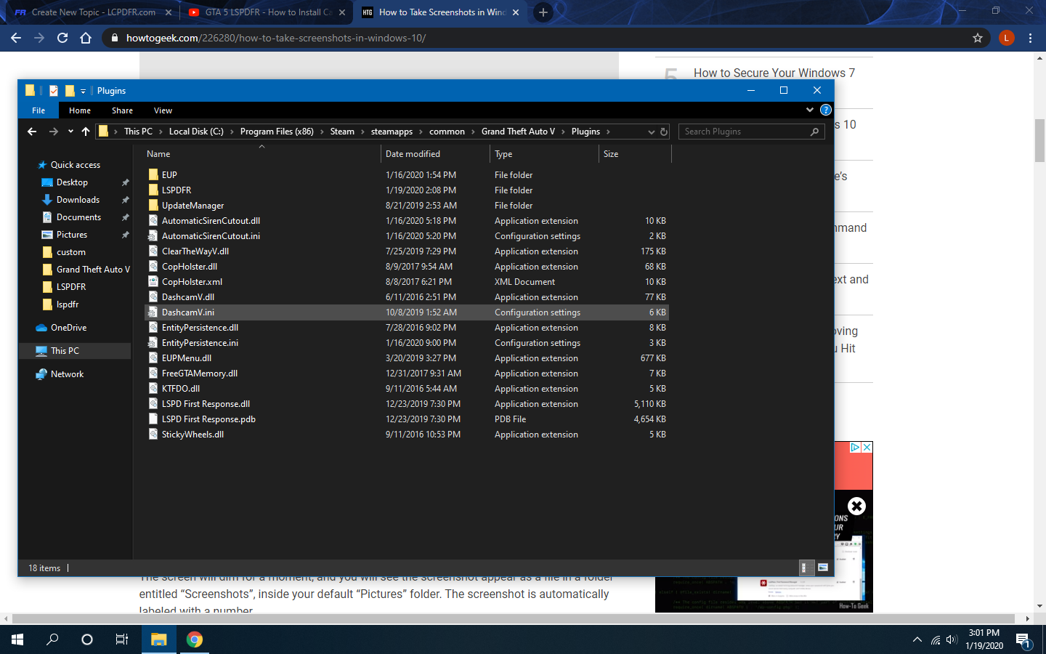Click the Search Plugins field
Viewport: 1046px width, 654px height.
pyautogui.click(x=752, y=132)
